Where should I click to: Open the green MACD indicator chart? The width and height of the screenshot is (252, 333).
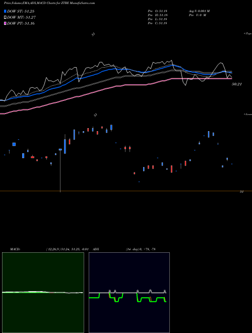(43, 293)
